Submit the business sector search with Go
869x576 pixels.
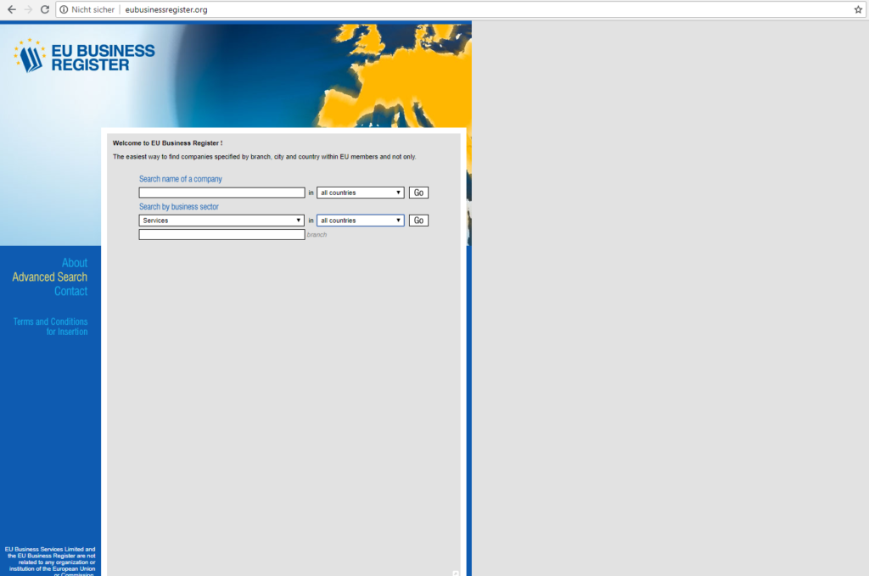click(x=418, y=221)
